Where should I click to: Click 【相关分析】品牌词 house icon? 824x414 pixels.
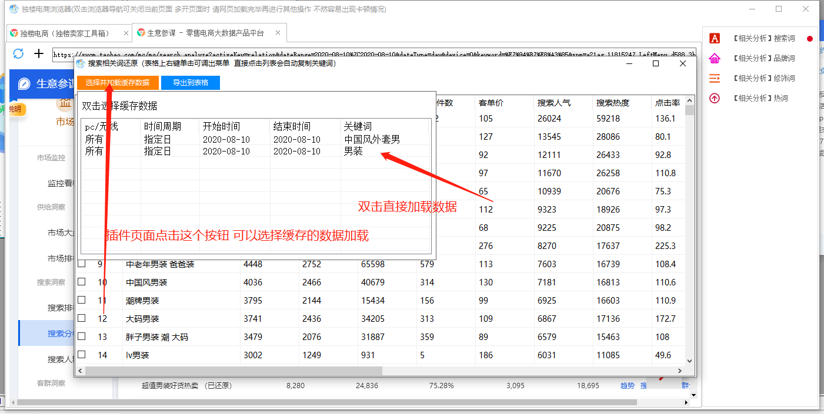click(715, 58)
